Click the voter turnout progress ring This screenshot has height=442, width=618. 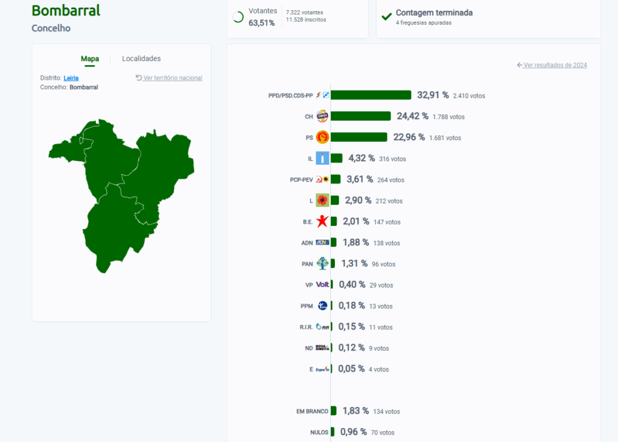tap(238, 17)
